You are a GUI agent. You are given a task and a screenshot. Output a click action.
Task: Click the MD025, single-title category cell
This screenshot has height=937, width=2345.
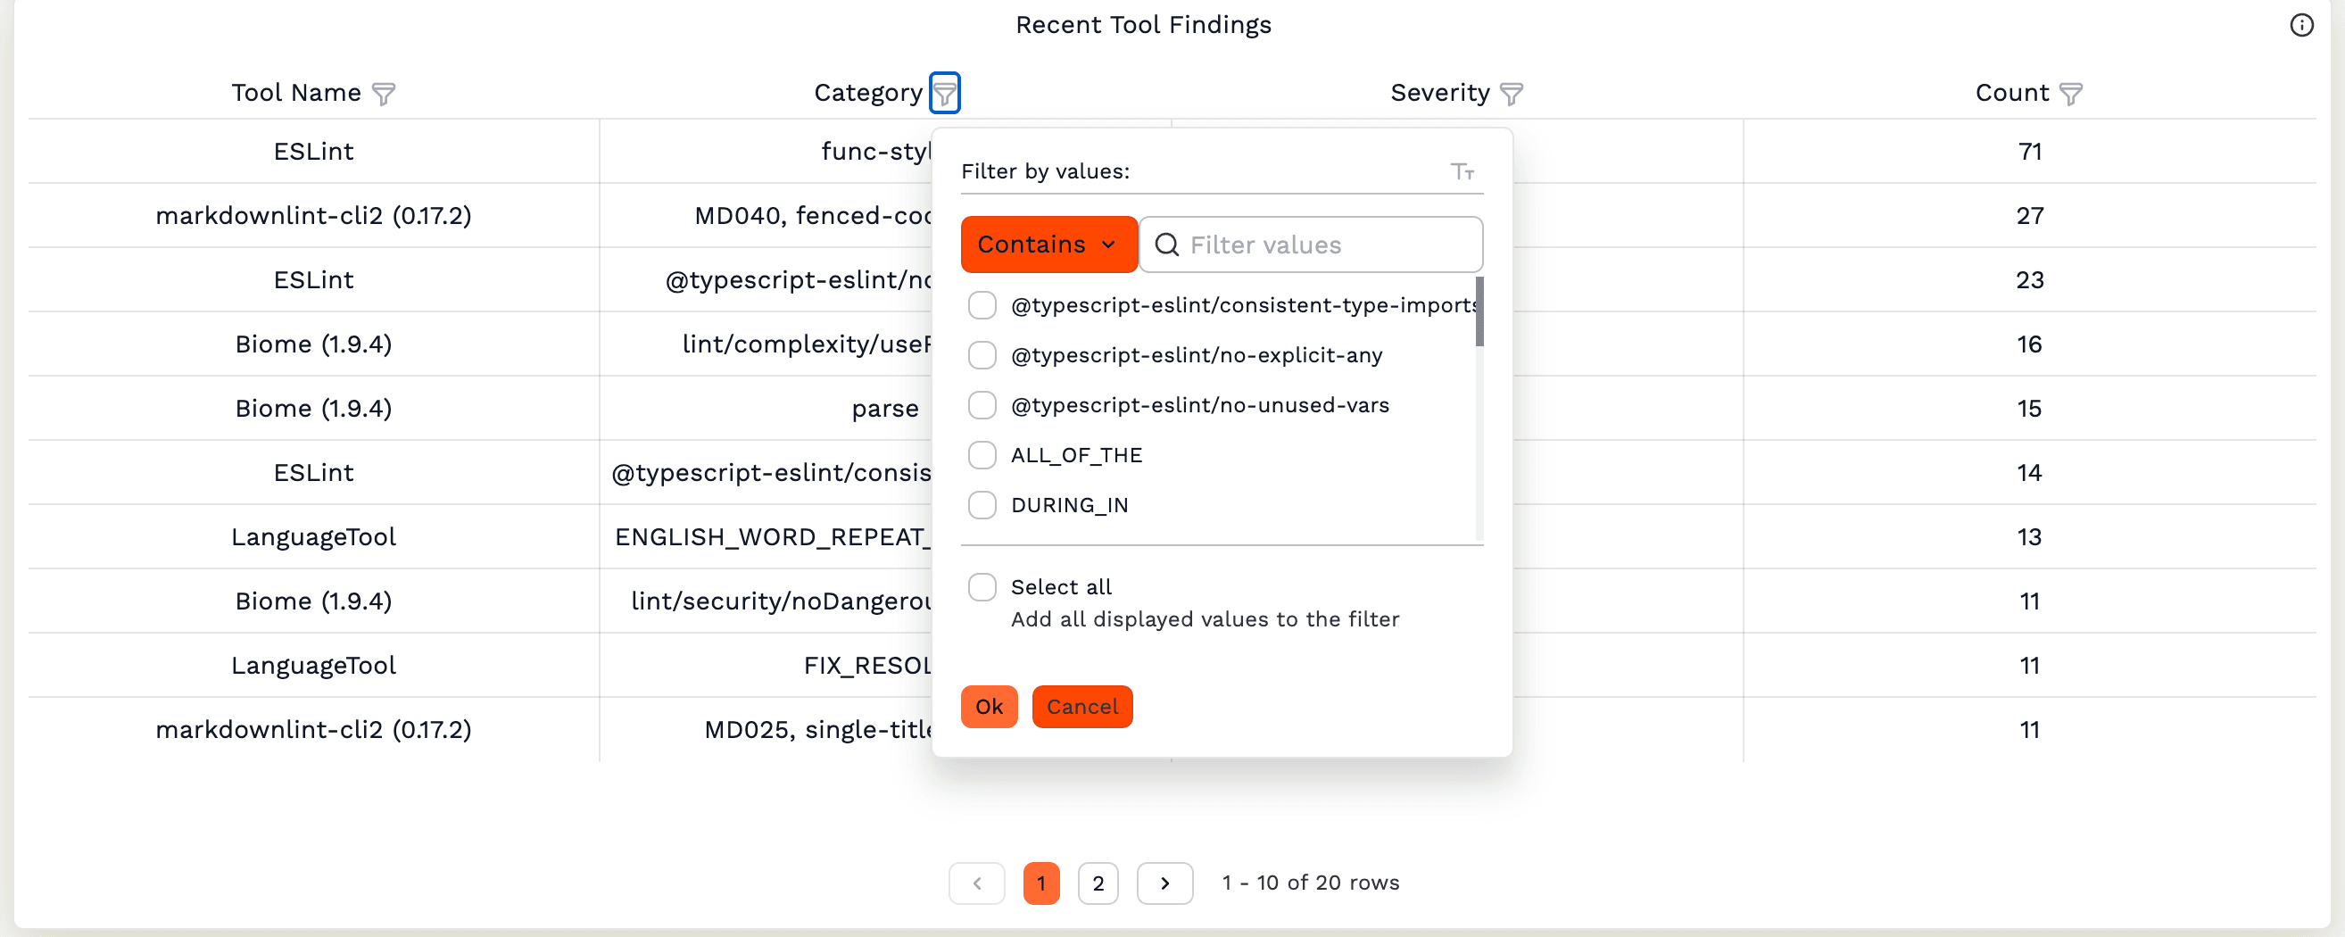[x=766, y=730]
